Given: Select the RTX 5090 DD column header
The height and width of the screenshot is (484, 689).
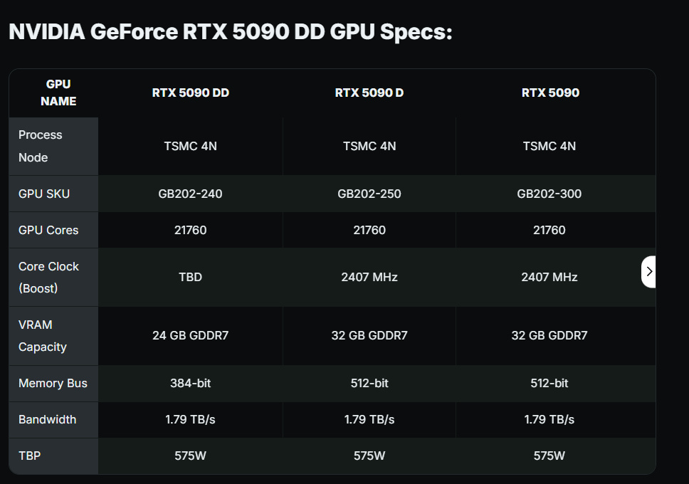Looking at the screenshot, I should (190, 93).
